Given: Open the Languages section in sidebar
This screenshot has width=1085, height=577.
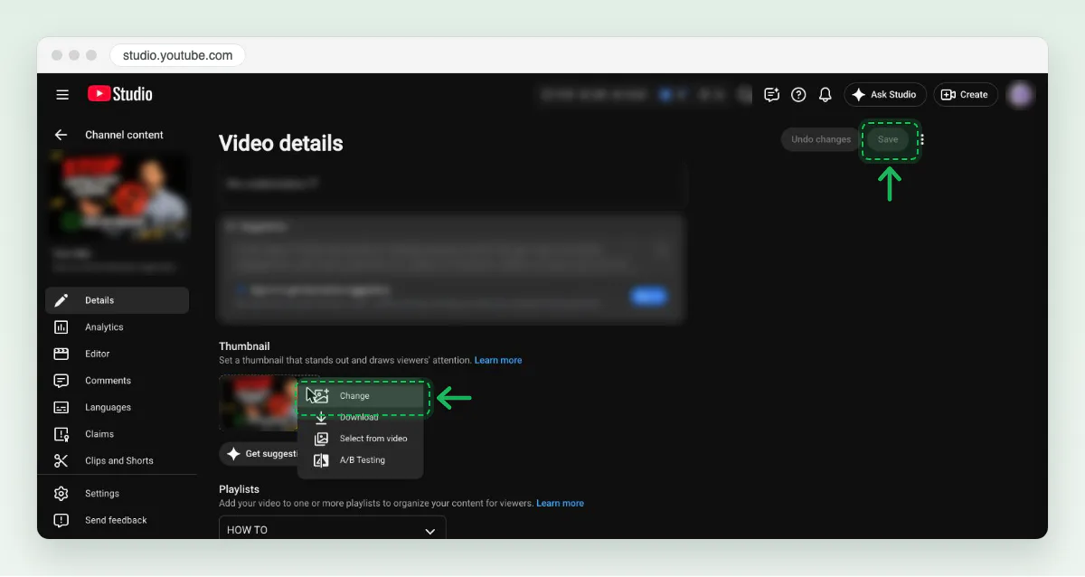Looking at the screenshot, I should click(x=117, y=407).
